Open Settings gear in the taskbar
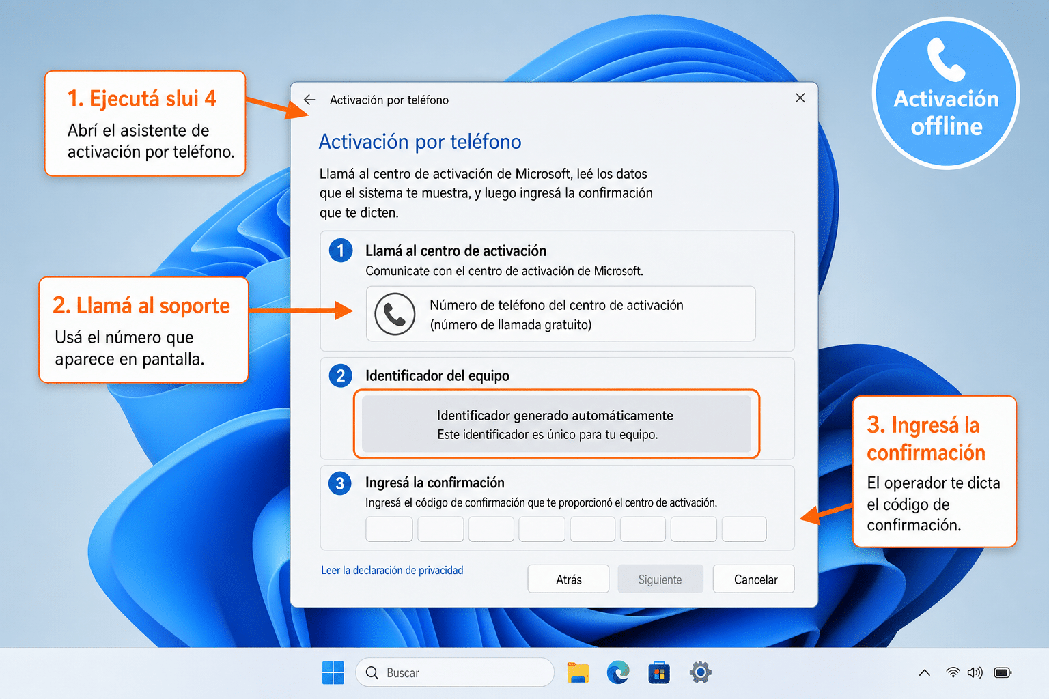The image size is (1049, 699). (x=700, y=672)
